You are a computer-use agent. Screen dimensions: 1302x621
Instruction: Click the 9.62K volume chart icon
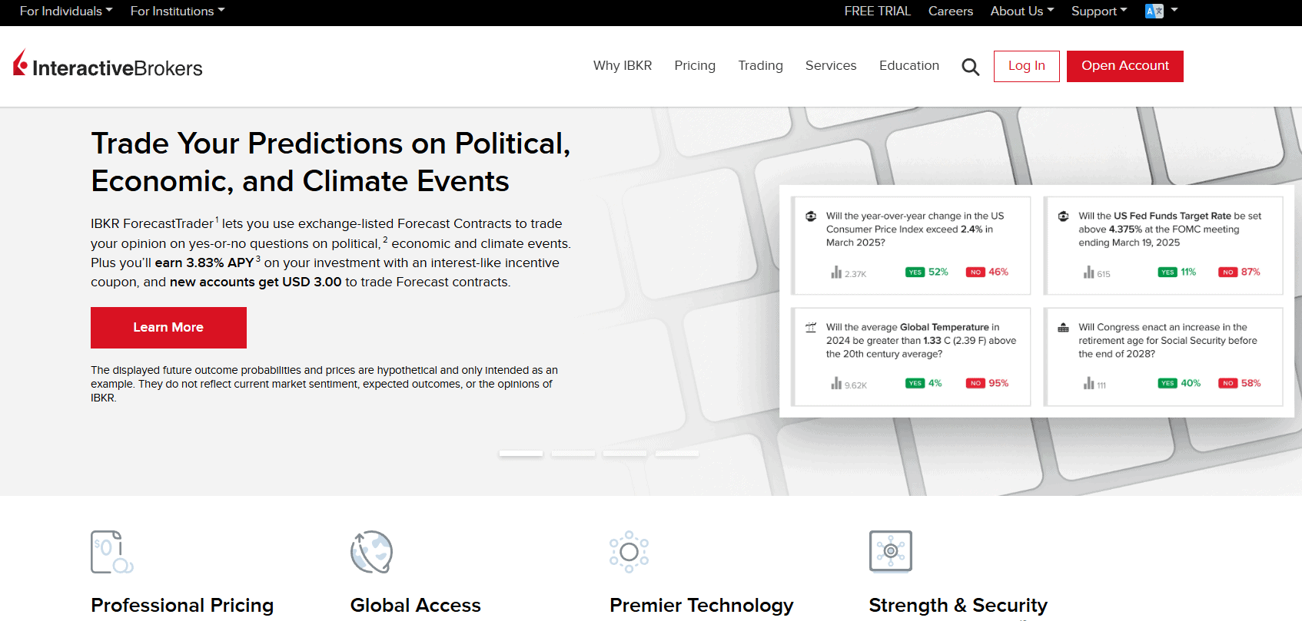[836, 384]
